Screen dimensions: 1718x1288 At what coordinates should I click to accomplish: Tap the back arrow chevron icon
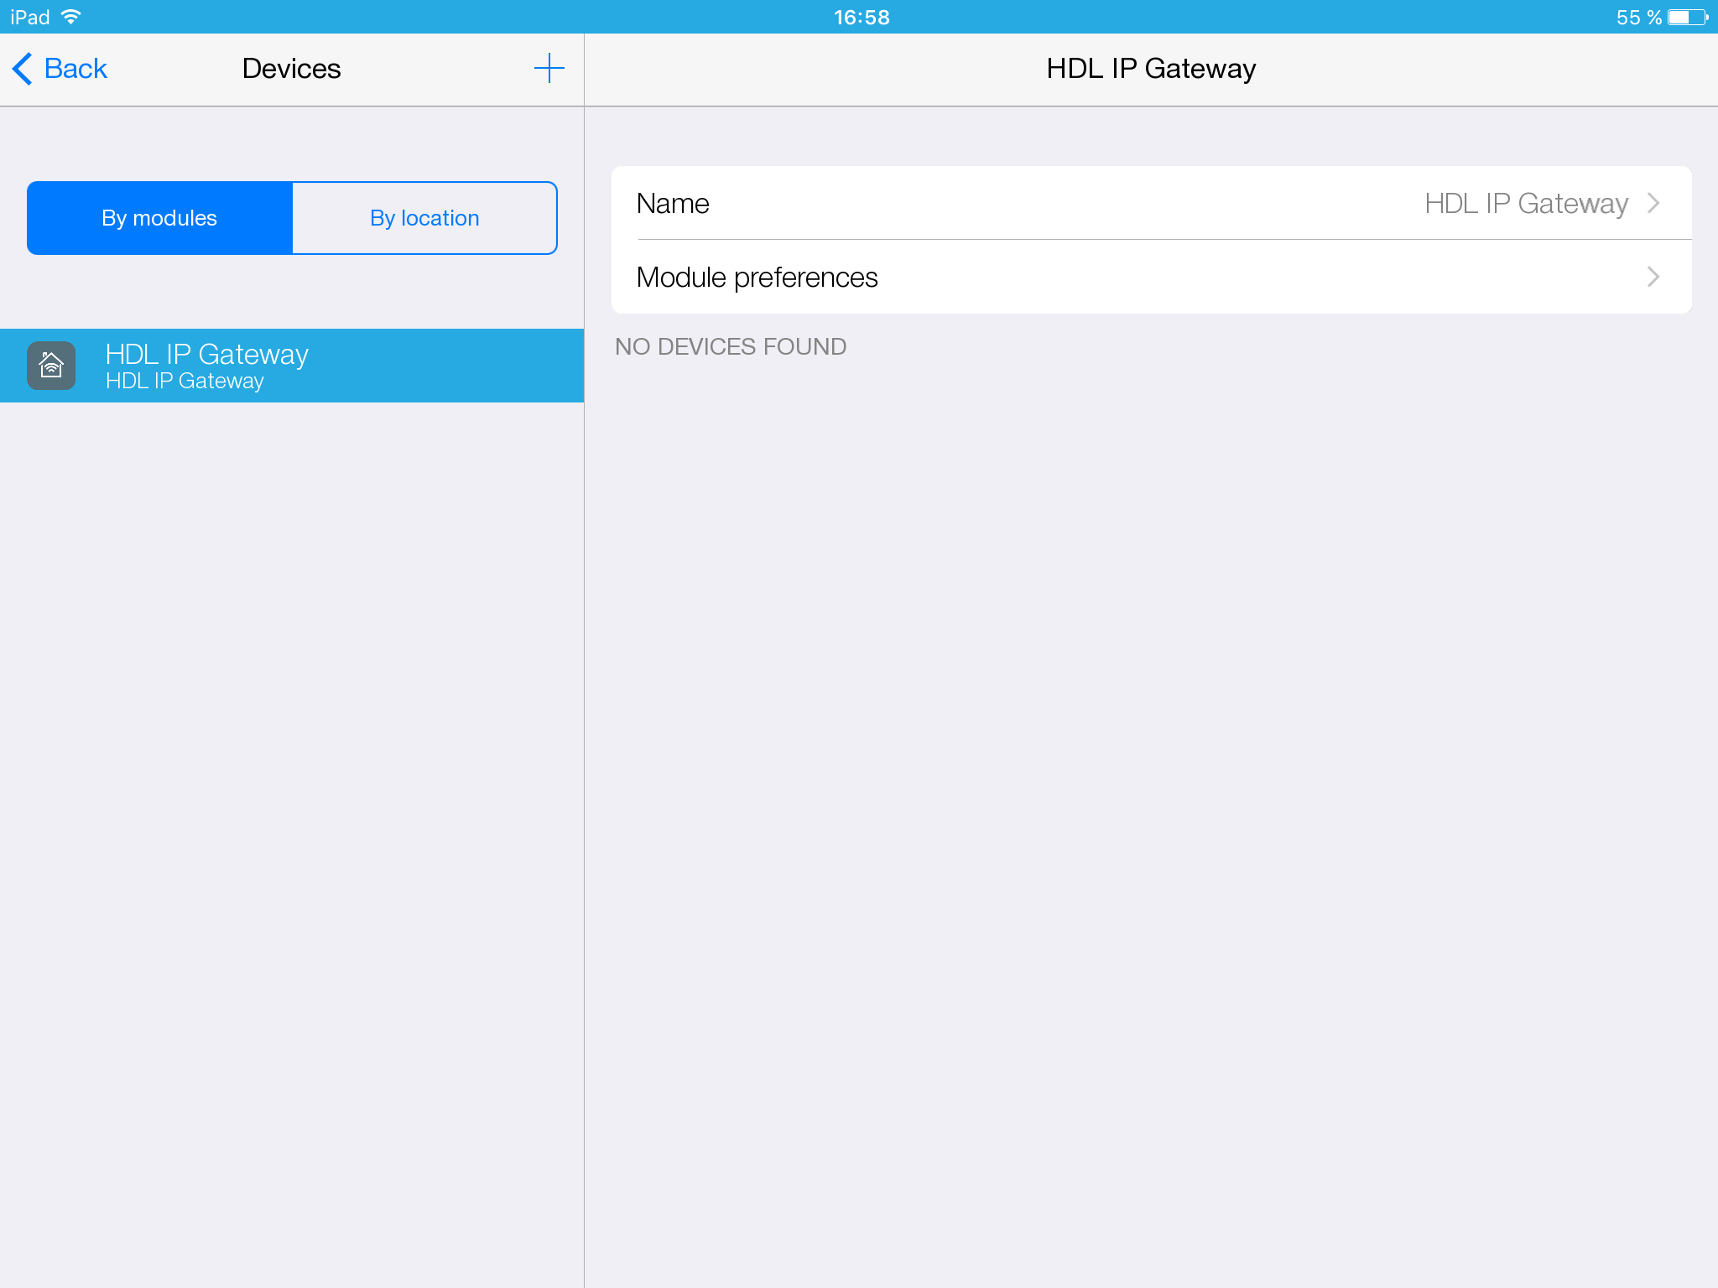[x=23, y=69]
